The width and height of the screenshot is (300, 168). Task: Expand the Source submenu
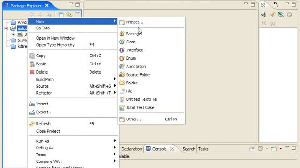tap(73, 86)
